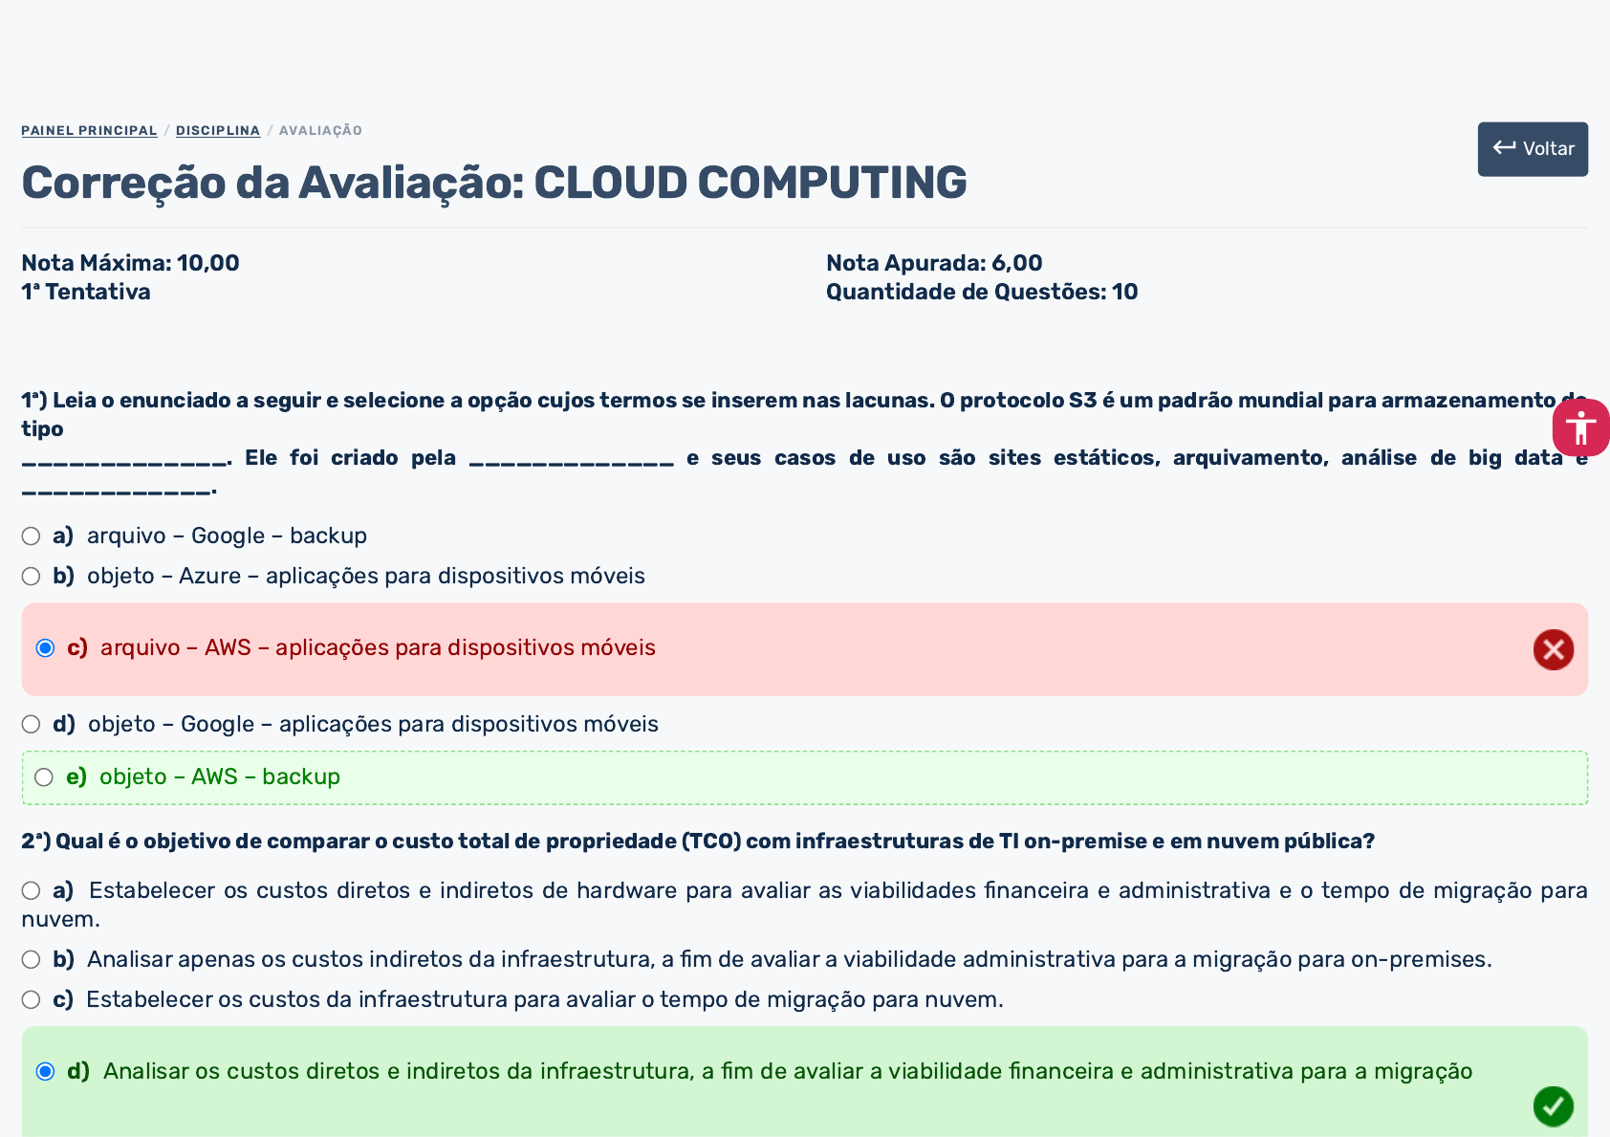This screenshot has width=1610, height=1137.
Task: Click the Avaliação breadcrumb text
Action: coord(320,130)
